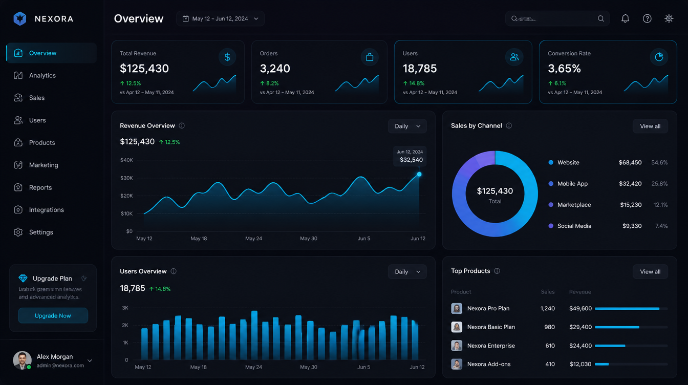688x385 pixels.
Task: Click the shopping bag icon on Orders card
Action: [x=370, y=57]
